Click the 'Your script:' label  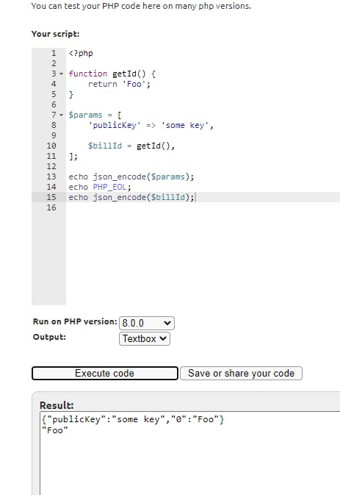click(x=56, y=34)
